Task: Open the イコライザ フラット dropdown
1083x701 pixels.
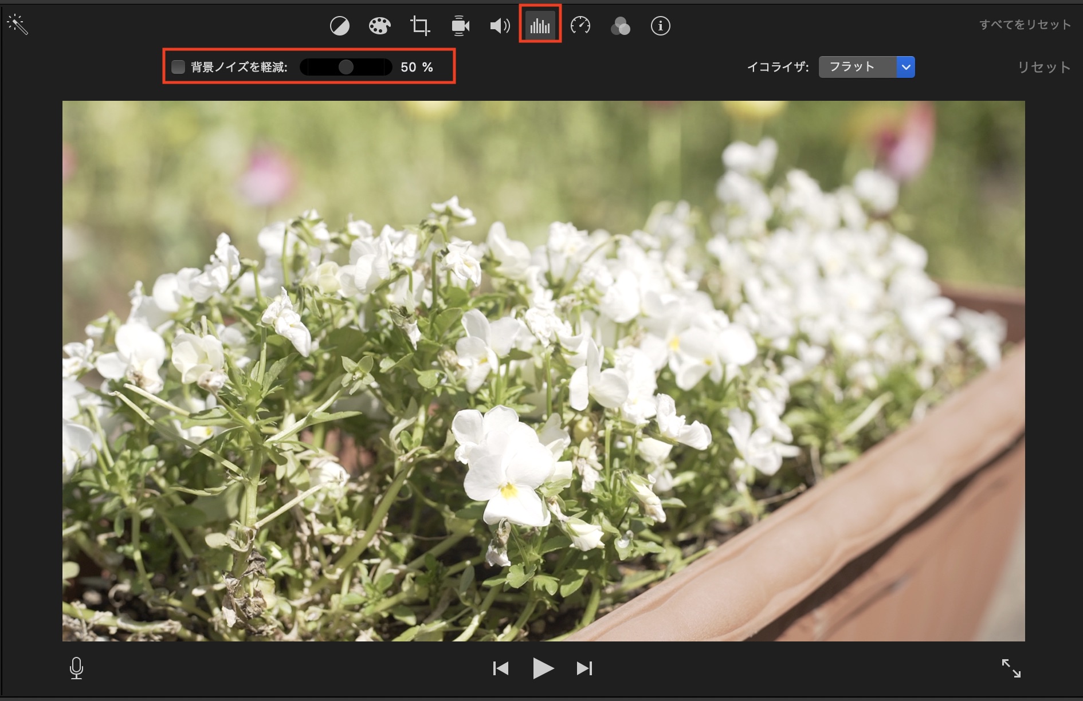Action: pyautogui.click(x=866, y=67)
